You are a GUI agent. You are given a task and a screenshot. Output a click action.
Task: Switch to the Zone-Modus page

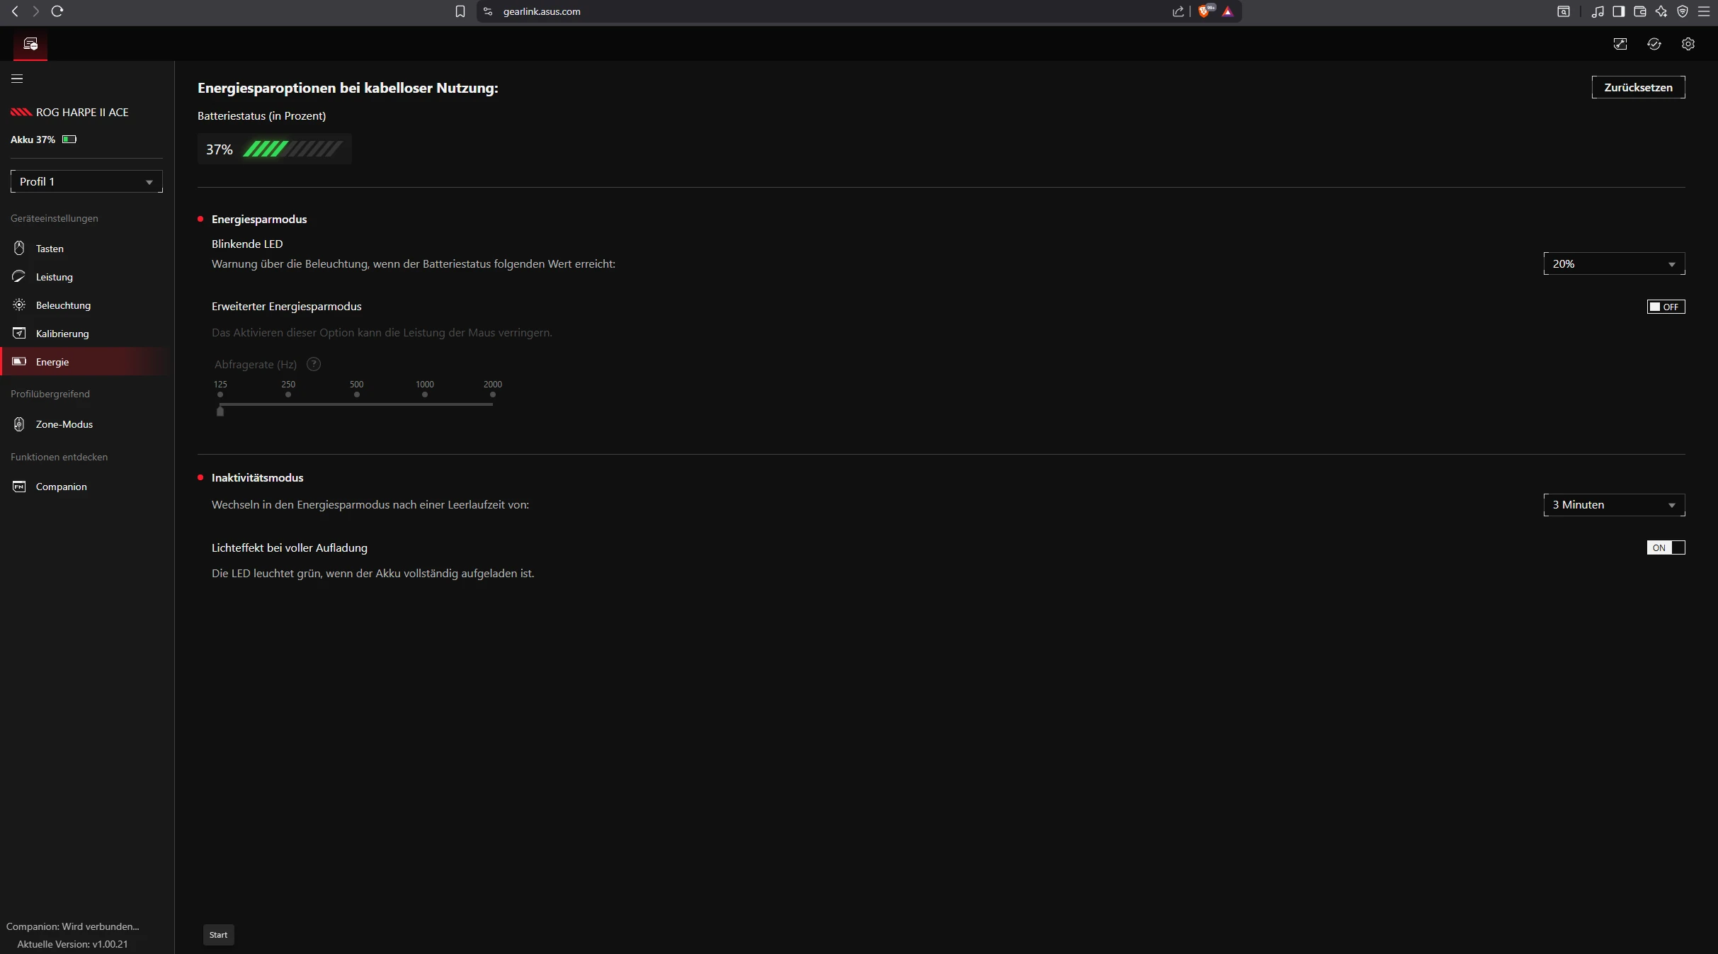[64, 424]
